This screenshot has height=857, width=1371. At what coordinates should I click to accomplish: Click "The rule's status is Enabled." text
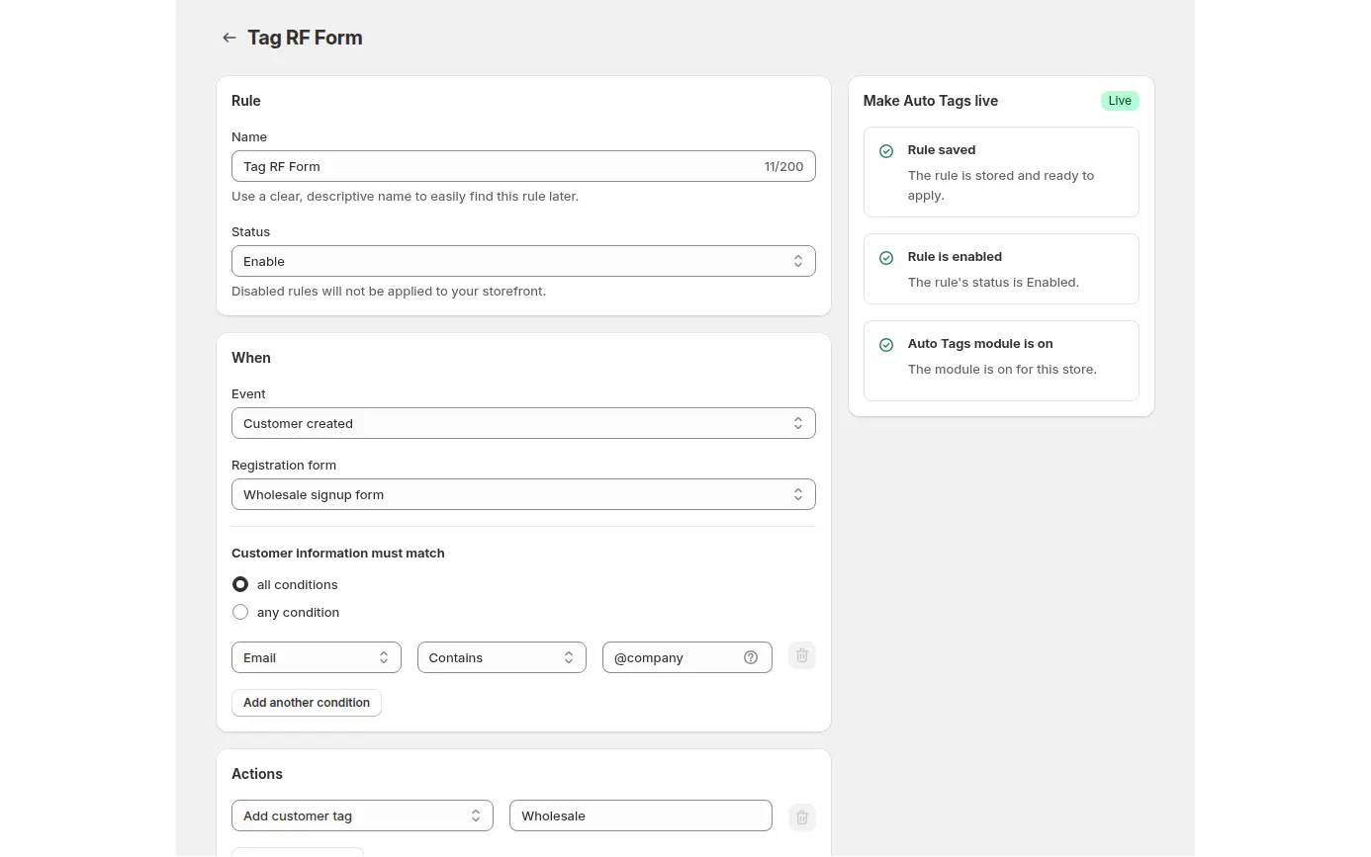[993, 283]
